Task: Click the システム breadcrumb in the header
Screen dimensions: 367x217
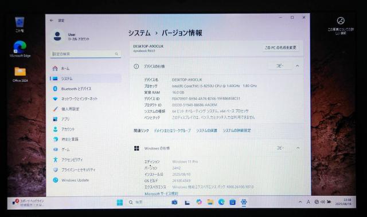Action: click(139, 33)
